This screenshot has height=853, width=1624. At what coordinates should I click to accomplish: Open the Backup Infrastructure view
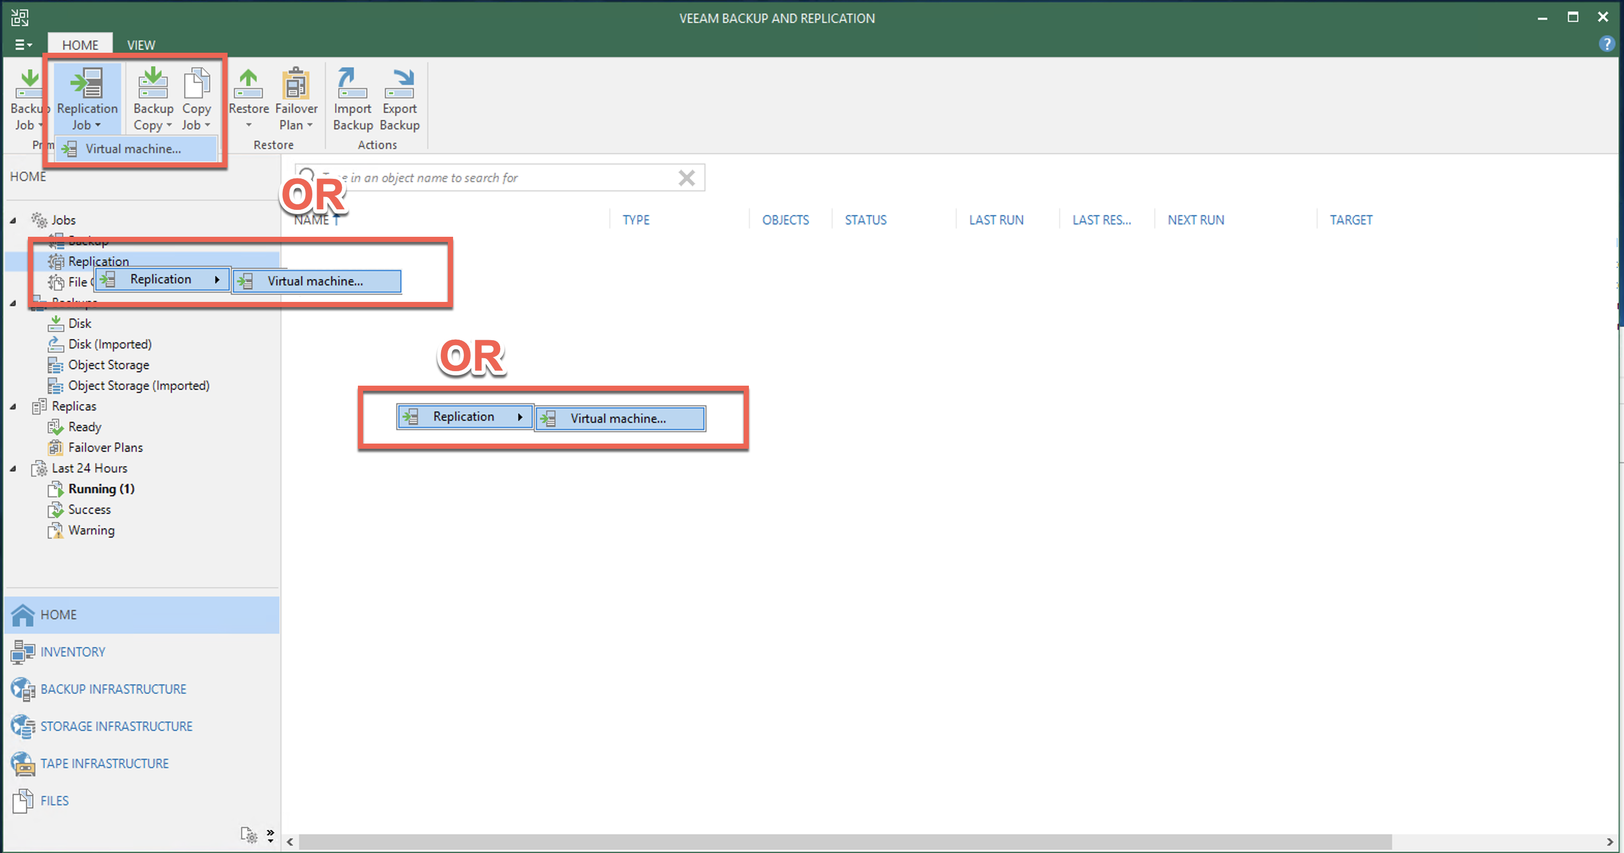point(113,689)
